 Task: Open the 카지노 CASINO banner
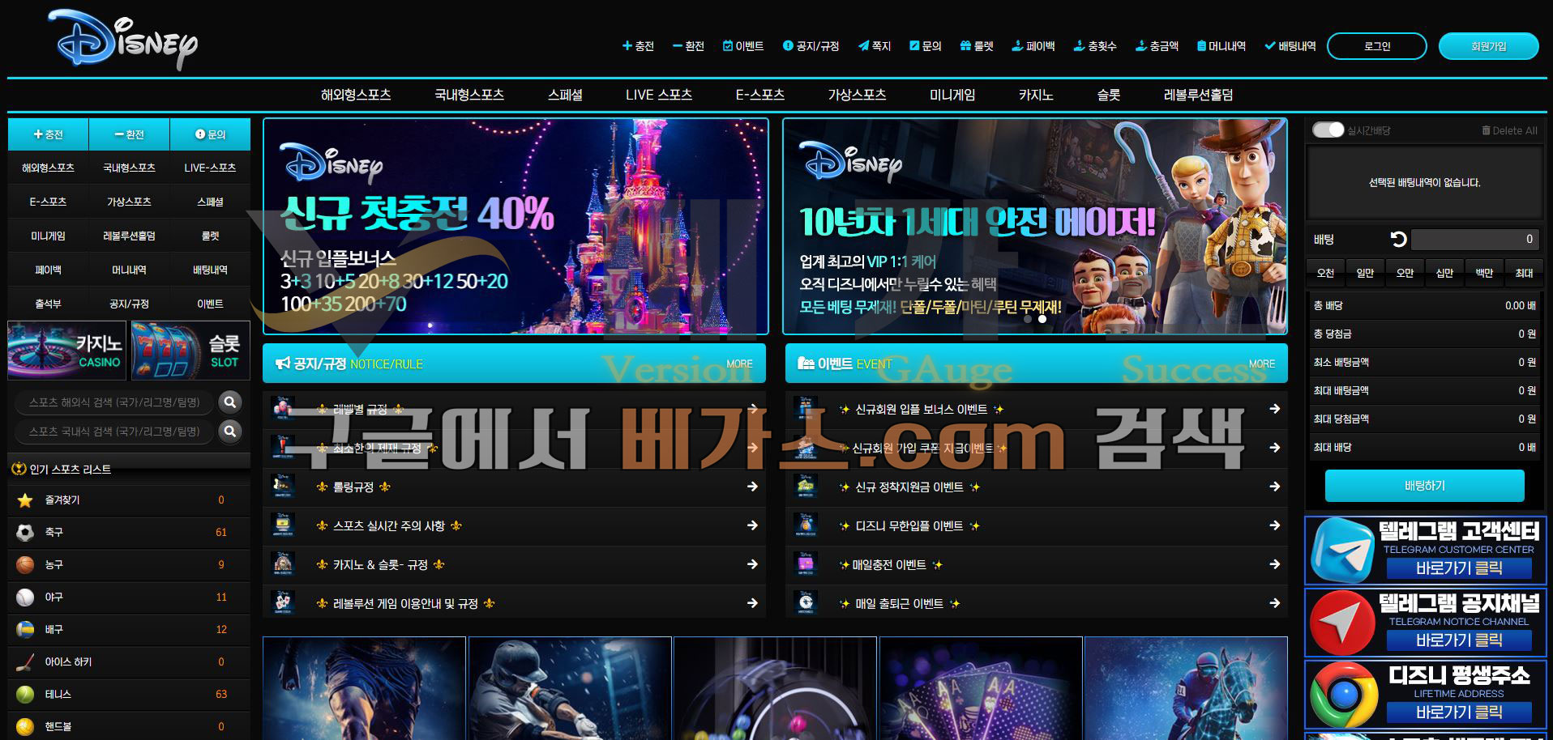point(67,351)
